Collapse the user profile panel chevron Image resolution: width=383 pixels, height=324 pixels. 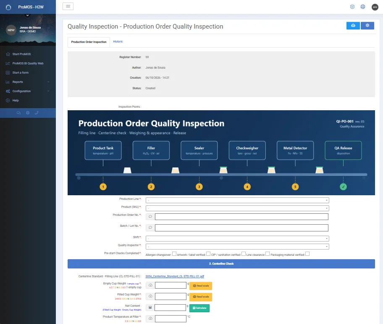tap(28, 16)
